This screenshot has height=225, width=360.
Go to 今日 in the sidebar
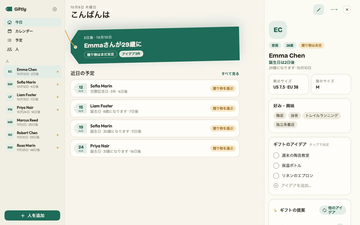pos(32,22)
